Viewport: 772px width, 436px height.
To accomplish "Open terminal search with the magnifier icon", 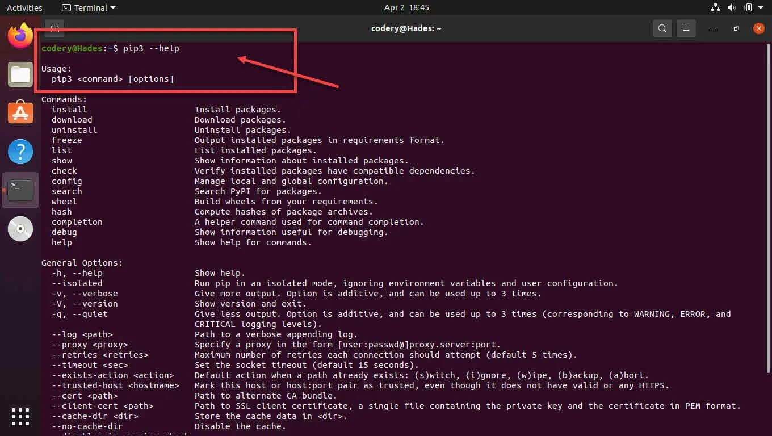I will coord(662,28).
